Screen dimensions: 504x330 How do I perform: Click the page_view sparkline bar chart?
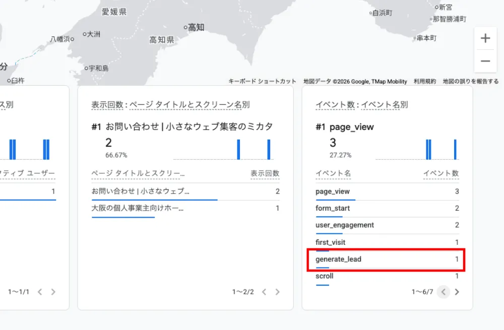pos(417,150)
